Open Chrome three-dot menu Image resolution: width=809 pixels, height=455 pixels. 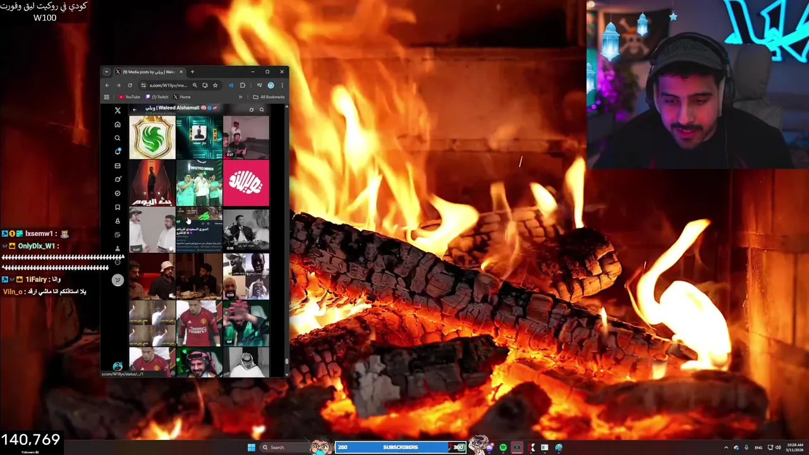pos(282,85)
